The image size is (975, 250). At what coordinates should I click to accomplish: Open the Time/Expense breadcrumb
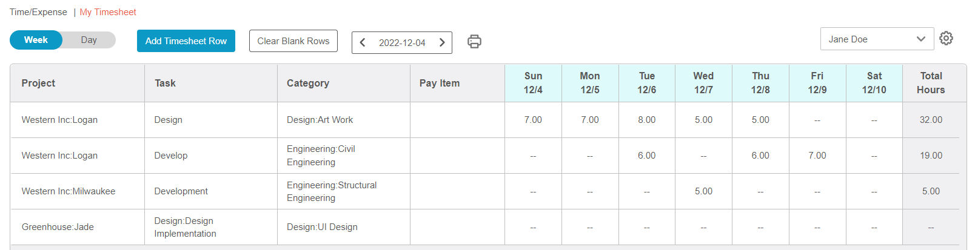pyautogui.click(x=38, y=12)
